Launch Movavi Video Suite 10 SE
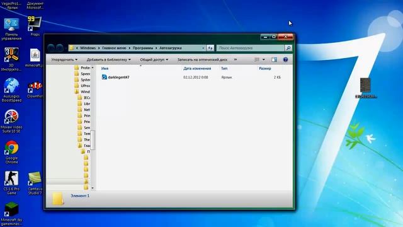Viewport: 403px width, 227px height. (x=11, y=121)
